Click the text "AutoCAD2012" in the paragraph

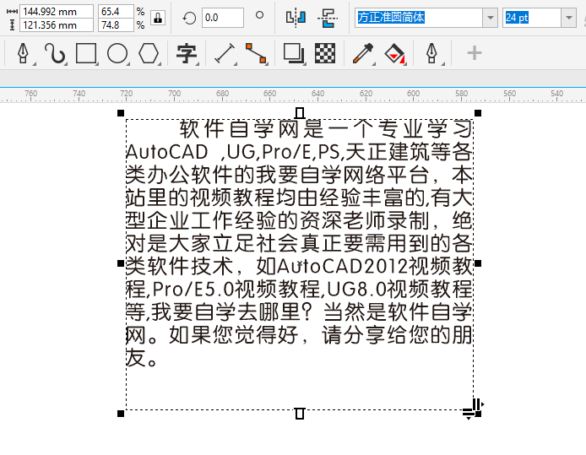[x=342, y=267]
